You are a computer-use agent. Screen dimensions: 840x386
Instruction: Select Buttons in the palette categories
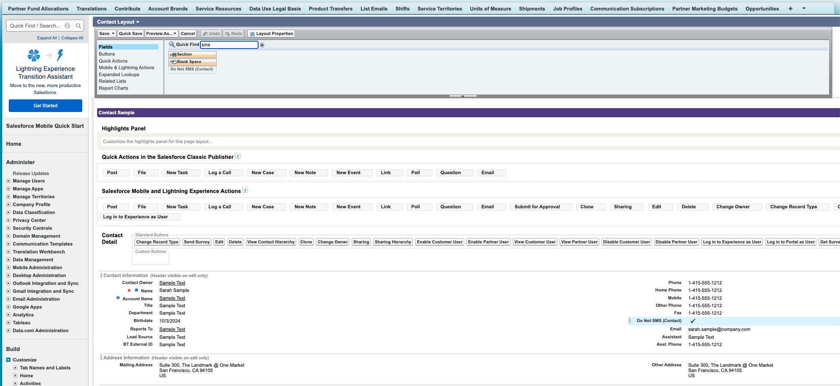(x=107, y=54)
